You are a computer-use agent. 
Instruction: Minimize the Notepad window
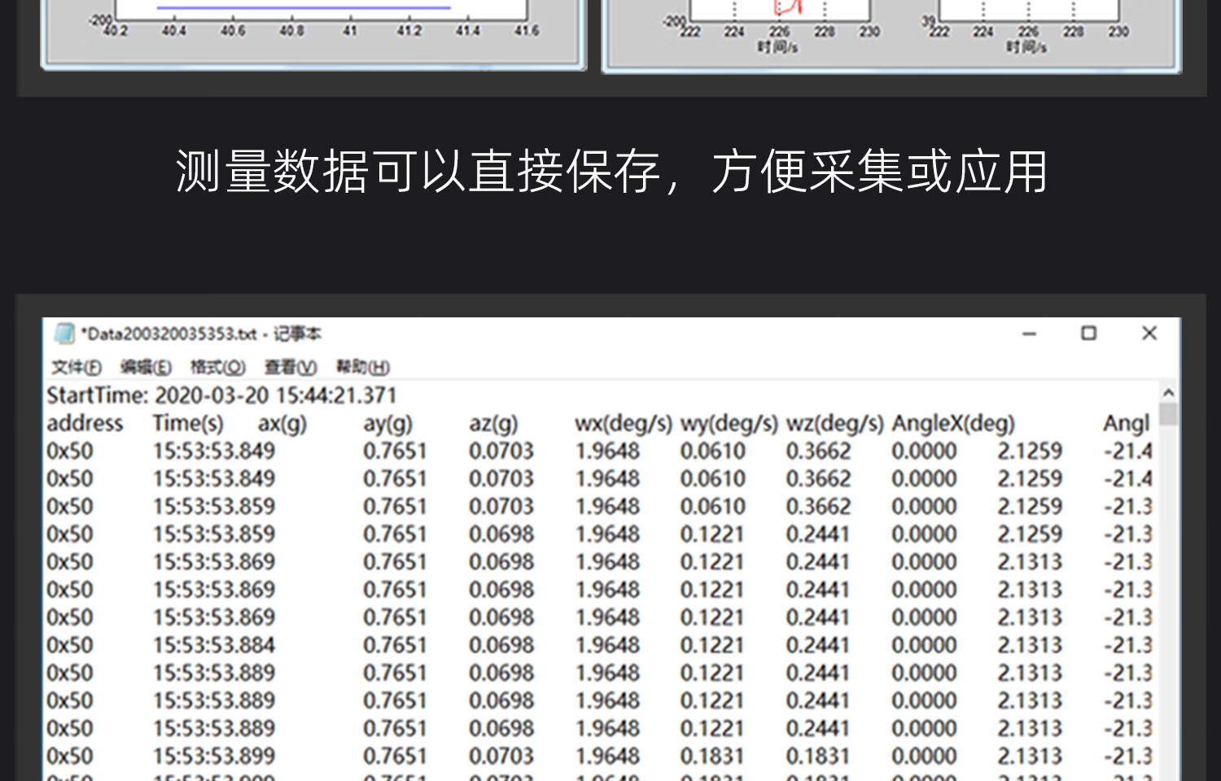tap(1030, 334)
